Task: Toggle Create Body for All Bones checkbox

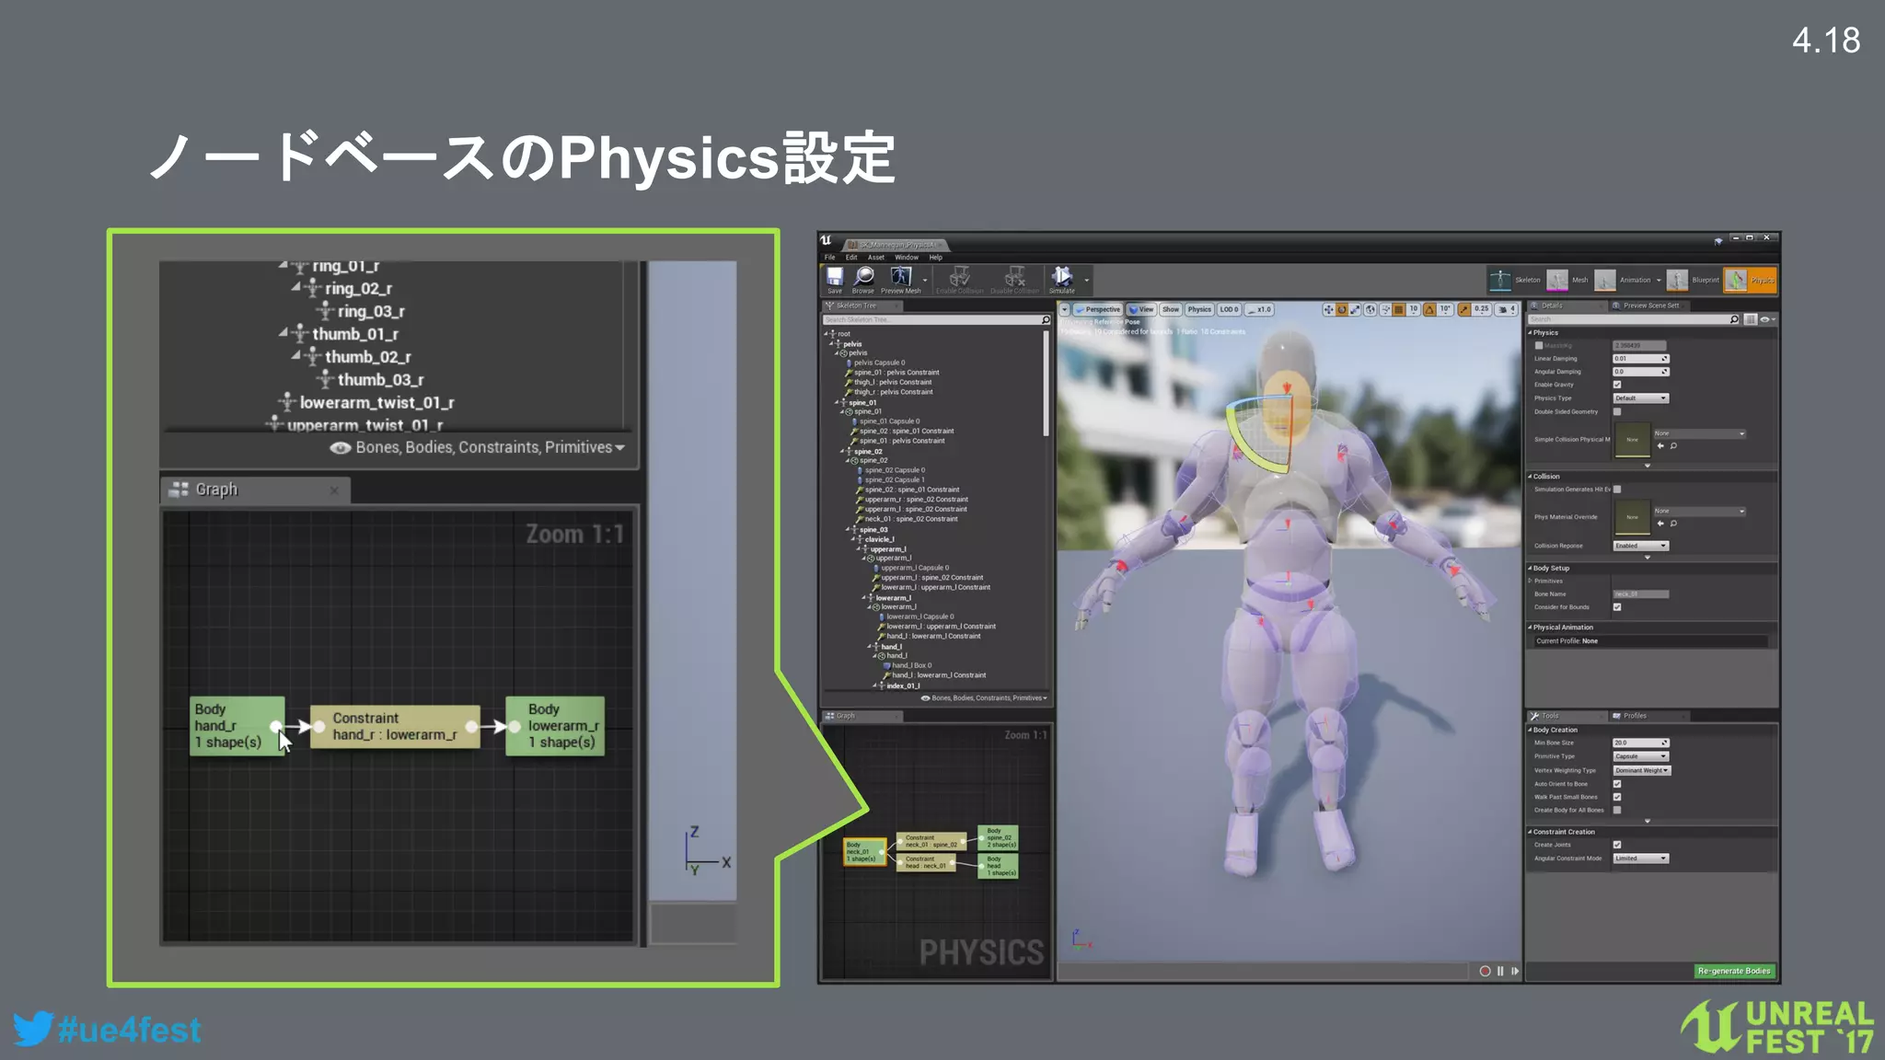Action: [x=1617, y=810]
